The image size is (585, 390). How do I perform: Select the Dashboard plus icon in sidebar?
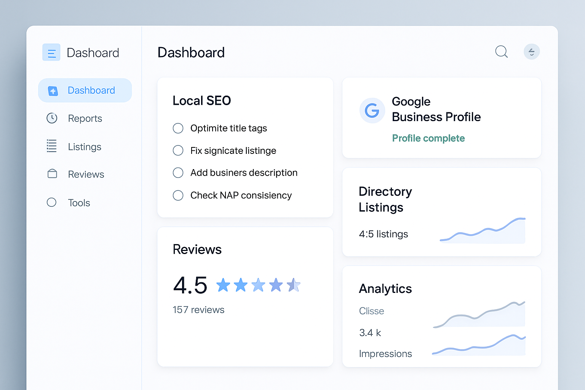point(52,90)
